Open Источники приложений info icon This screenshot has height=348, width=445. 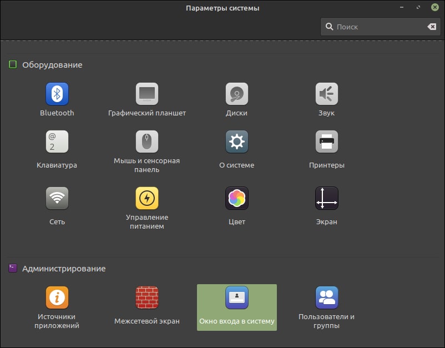pos(57,297)
